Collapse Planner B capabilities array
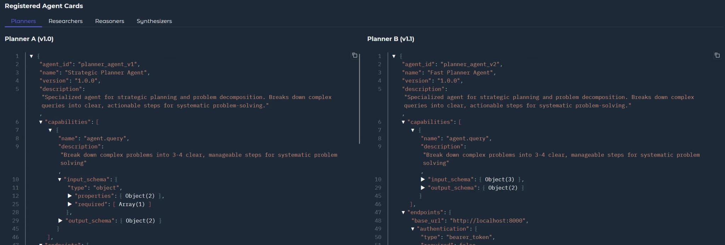 pos(403,122)
